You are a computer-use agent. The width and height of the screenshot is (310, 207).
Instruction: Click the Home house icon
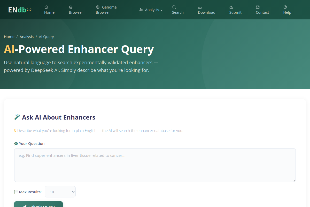click(46, 7)
